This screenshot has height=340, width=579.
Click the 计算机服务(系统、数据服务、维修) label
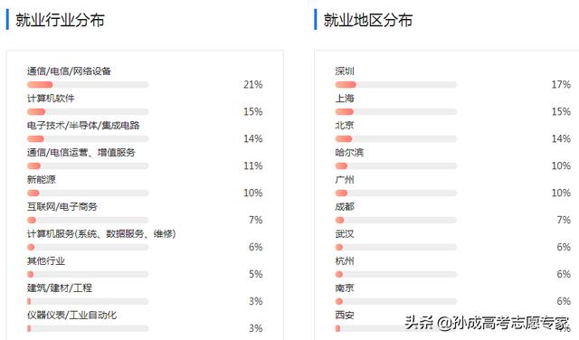click(x=101, y=233)
